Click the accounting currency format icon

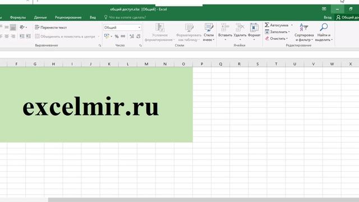(107, 36)
